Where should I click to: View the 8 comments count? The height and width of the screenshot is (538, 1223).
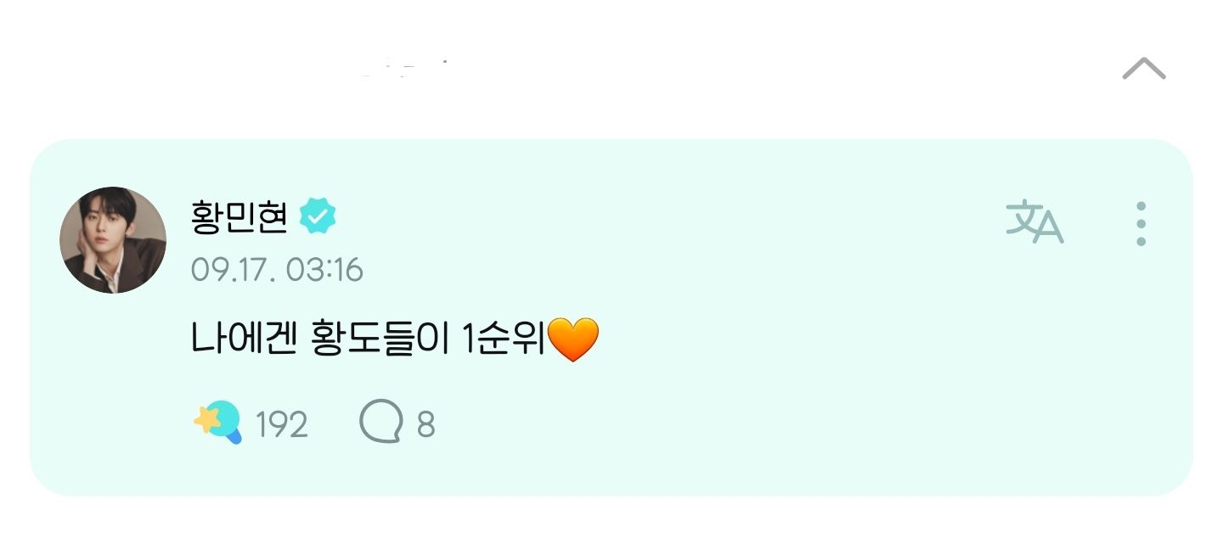(426, 424)
